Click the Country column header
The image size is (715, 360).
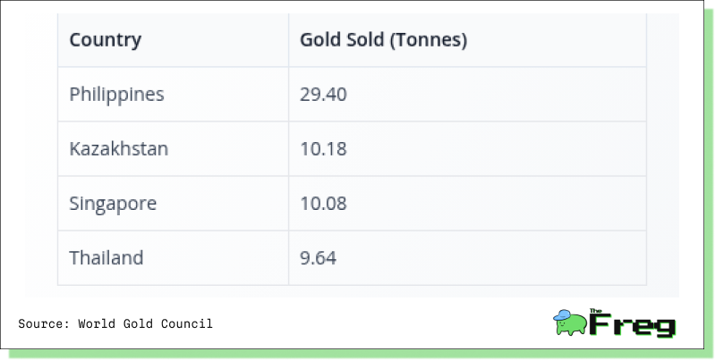click(106, 39)
